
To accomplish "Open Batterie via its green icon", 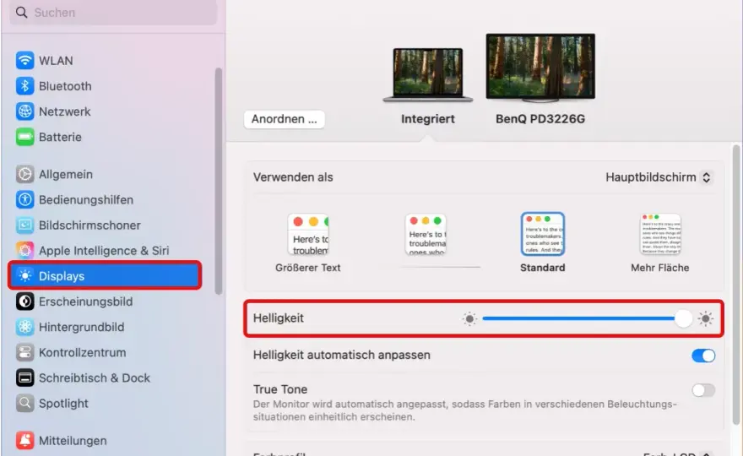I will 24,137.
